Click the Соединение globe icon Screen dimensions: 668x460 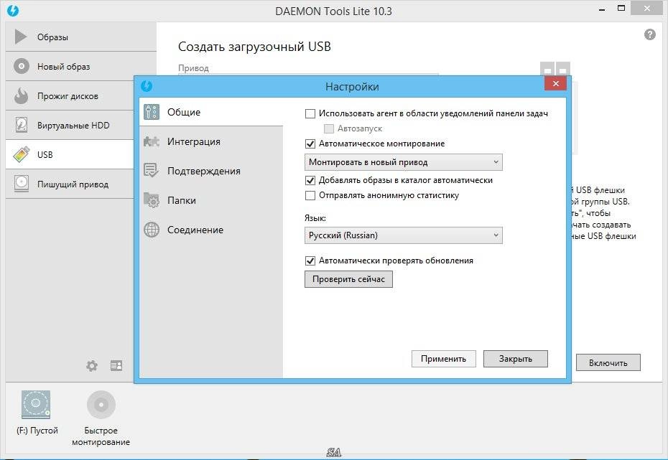pos(152,230)
